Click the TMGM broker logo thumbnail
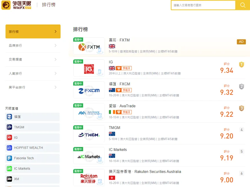 [x=89, y=134]
